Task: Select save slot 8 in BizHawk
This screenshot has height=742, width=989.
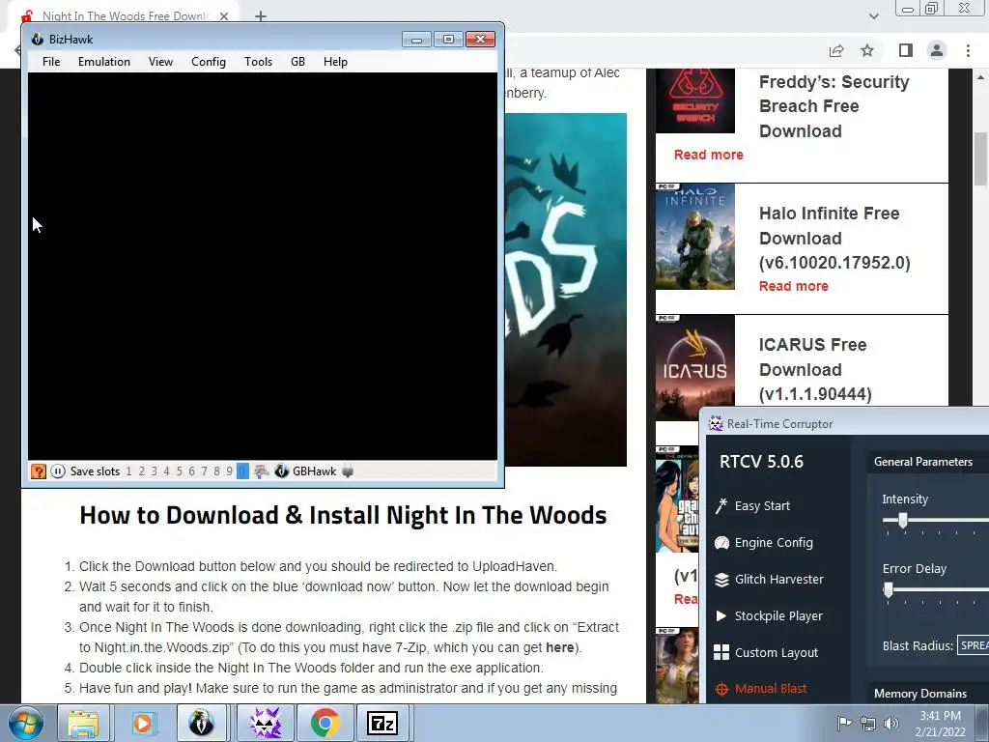Action: tap(216, 471)
